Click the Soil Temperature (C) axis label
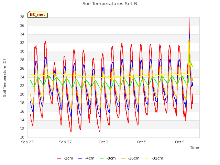The height and width of the screenshot is (165, 220). click(x=4, y=78)
